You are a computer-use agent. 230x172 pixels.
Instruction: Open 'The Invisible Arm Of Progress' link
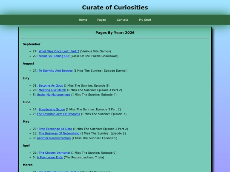pyautogui.click(x=58, y=114)
